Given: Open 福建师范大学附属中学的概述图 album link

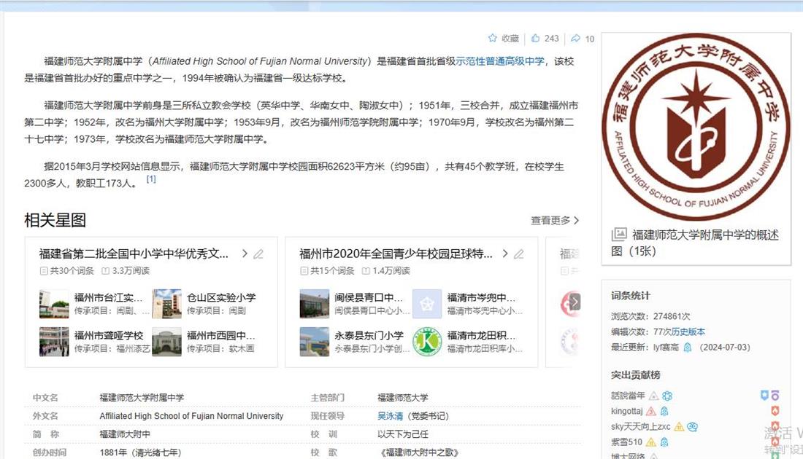Looking at the screenshot, I should [695, 243].
